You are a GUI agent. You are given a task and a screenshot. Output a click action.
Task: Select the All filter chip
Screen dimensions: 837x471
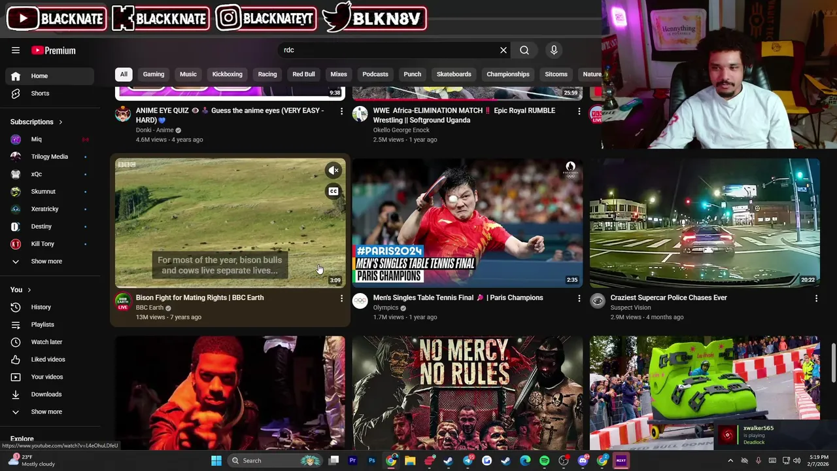(x=124, y=74)
